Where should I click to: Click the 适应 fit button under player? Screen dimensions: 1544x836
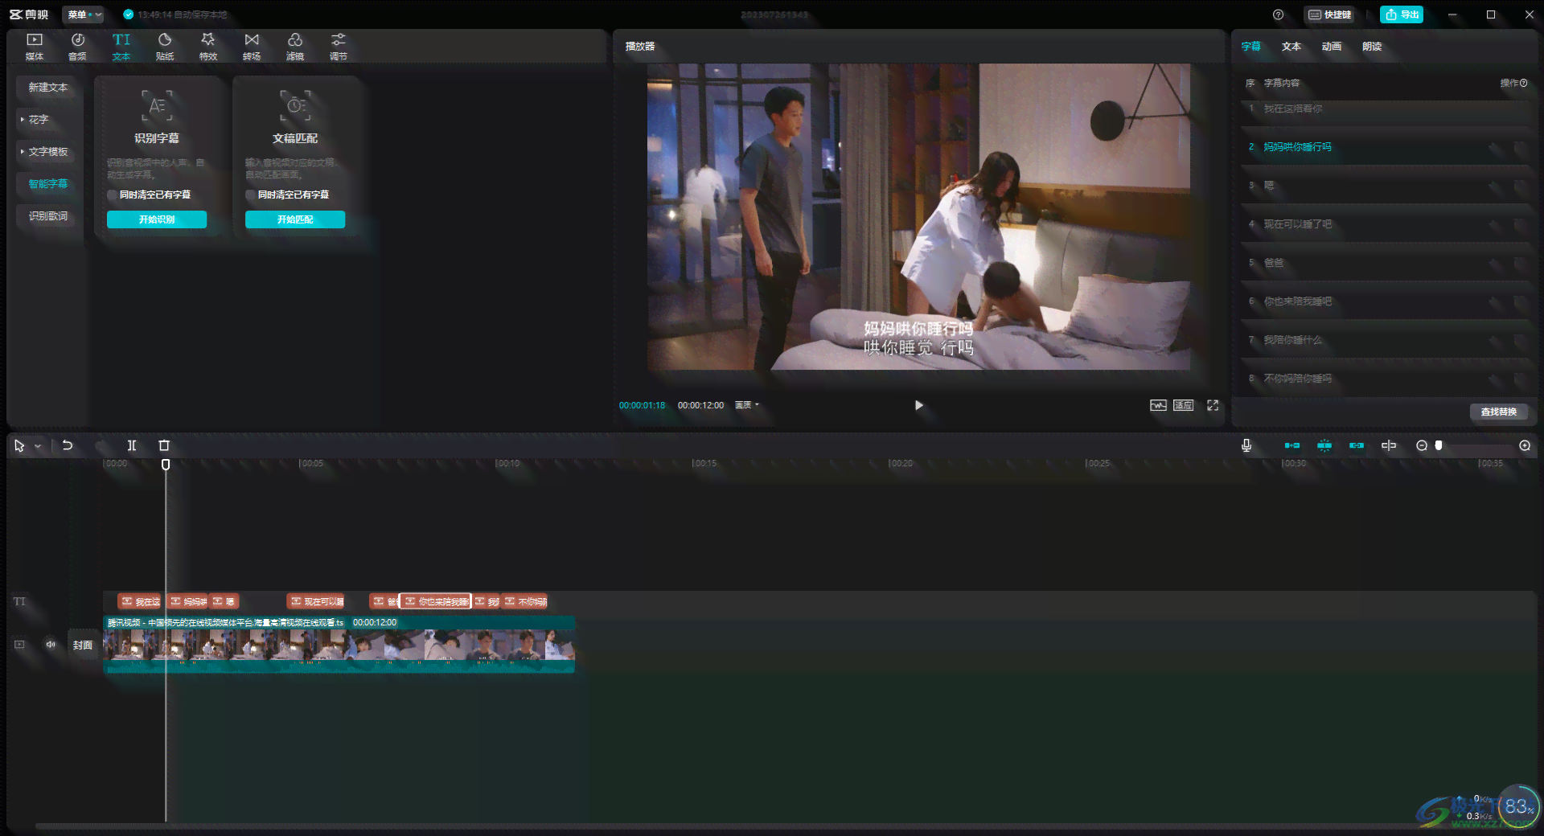coord(1183,405)
